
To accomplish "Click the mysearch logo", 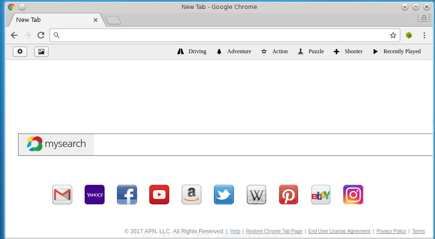I will coord(56,144).
